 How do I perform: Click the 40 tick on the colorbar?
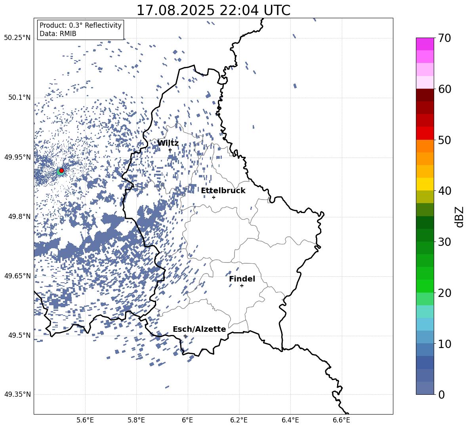[x=444, y=191]
